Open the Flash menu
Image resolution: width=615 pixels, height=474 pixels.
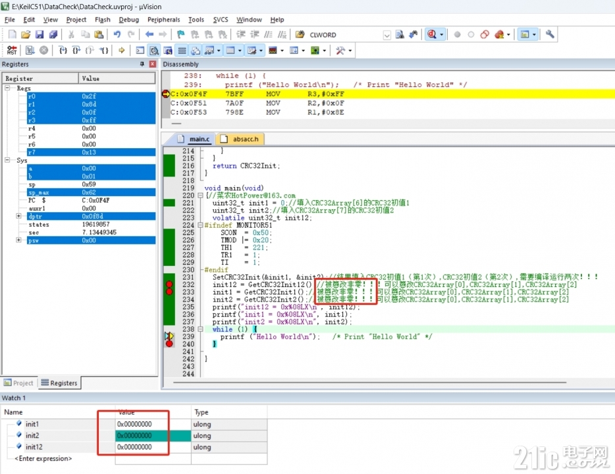click(x=103, y=20)
